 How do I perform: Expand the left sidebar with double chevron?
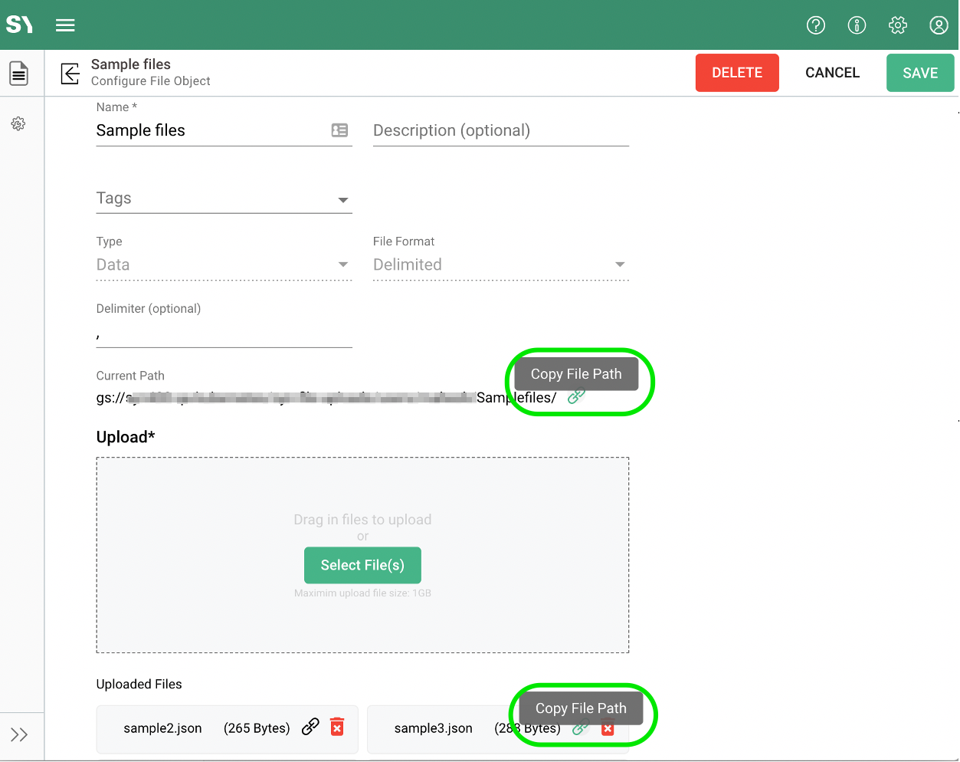pyautogui.click(x=19, y=734)
